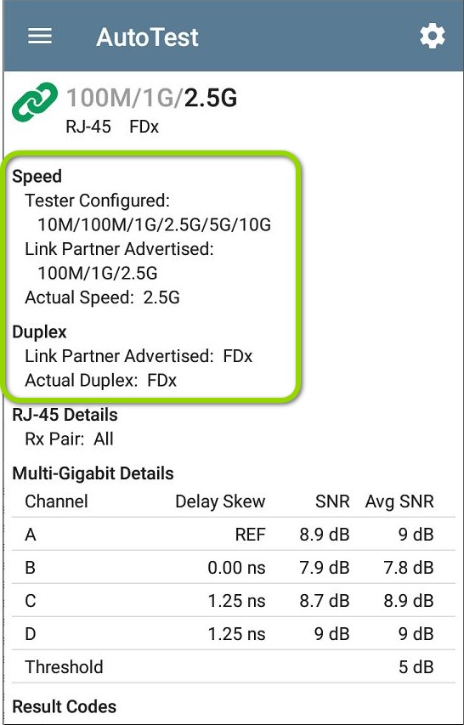Select the Rx Pair All row
The height and width of the screenshot is (725, 464).
69,439
